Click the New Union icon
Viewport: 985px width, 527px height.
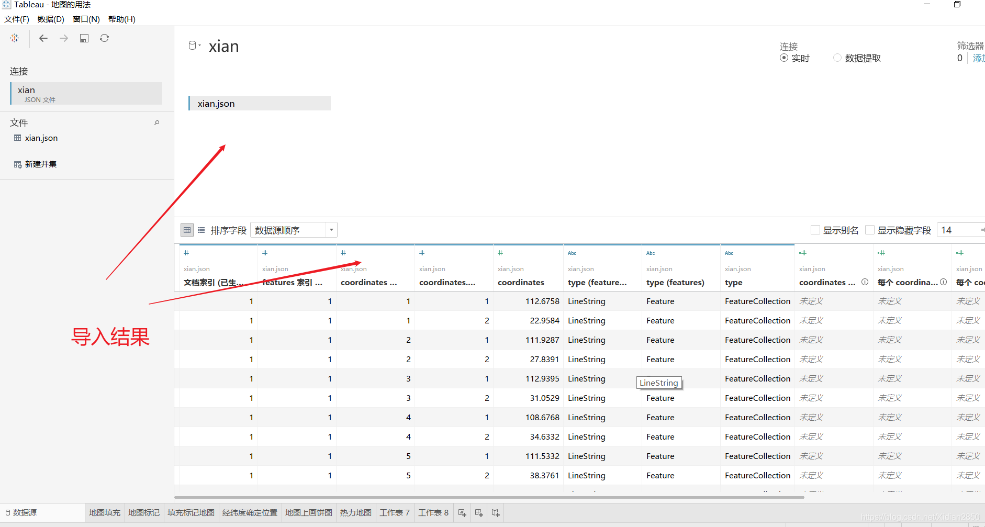point(18,164)
